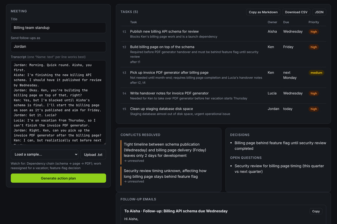
Task: Select task 'Build billing page on top of the schema'
Action: 162,47
